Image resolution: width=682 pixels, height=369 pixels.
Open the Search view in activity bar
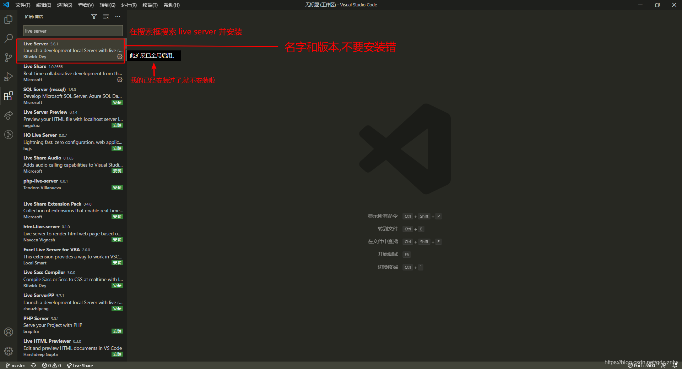(x=9, y=38)
